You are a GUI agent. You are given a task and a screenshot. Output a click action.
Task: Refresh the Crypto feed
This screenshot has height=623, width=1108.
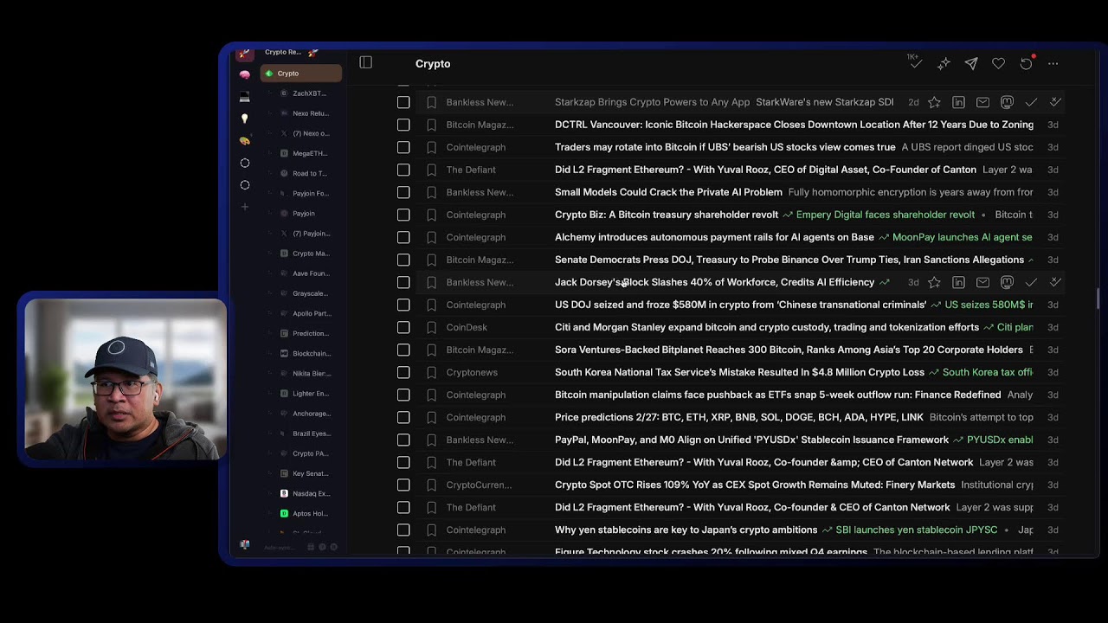[x=1026, y=63]
